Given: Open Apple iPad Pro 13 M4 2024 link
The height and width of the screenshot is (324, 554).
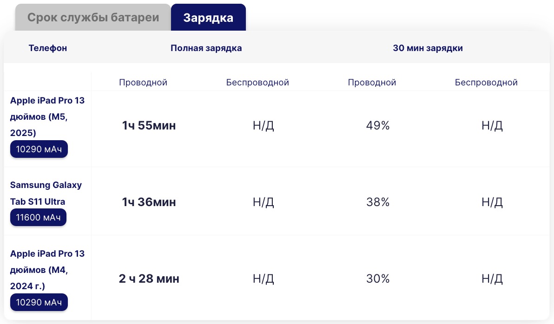Looking at the screenshot, I should point(47,270).
